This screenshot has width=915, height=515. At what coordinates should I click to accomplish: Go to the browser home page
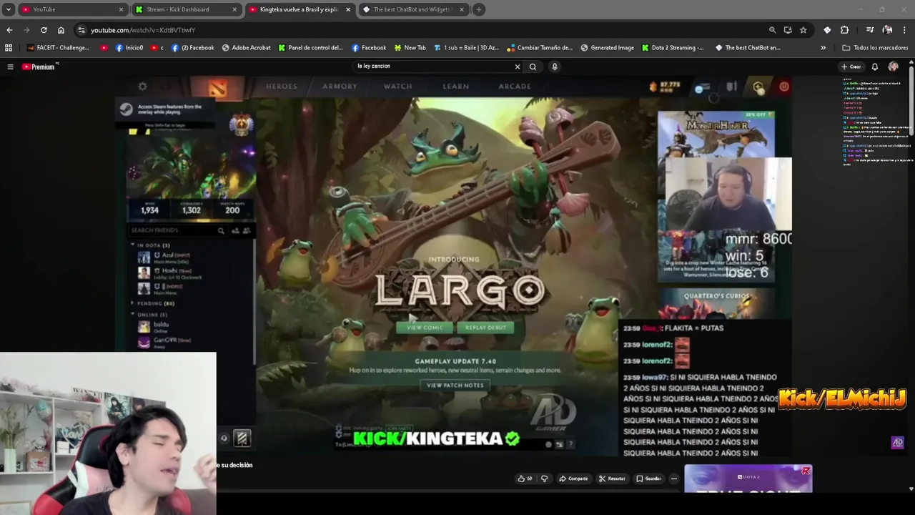[x=61, y=30]
